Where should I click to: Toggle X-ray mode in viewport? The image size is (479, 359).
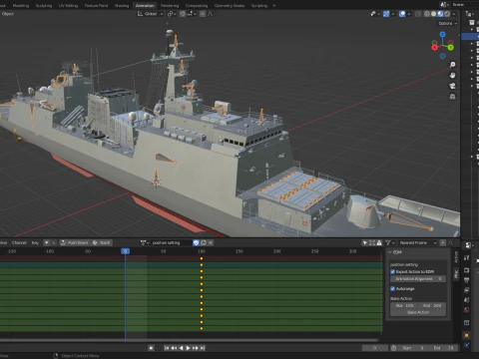click(418, 14)
